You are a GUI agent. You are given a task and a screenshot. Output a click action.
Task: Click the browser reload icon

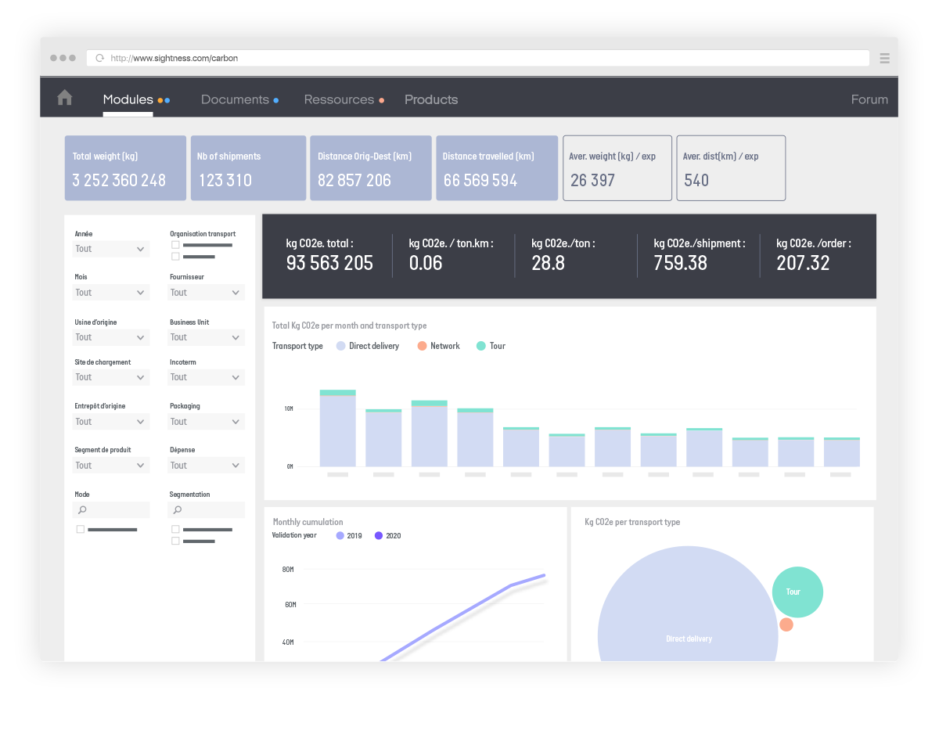coord(99,58)
